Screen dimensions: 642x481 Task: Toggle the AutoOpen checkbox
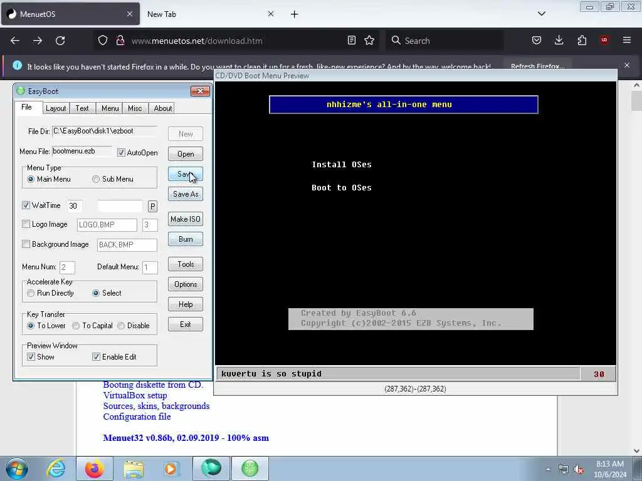click(x=121, y=153)
